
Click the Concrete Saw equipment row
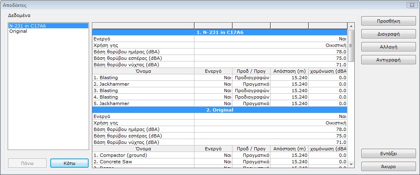pos(113,162)
